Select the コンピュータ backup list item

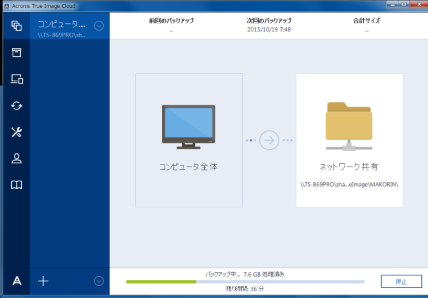tap(69, 25)
